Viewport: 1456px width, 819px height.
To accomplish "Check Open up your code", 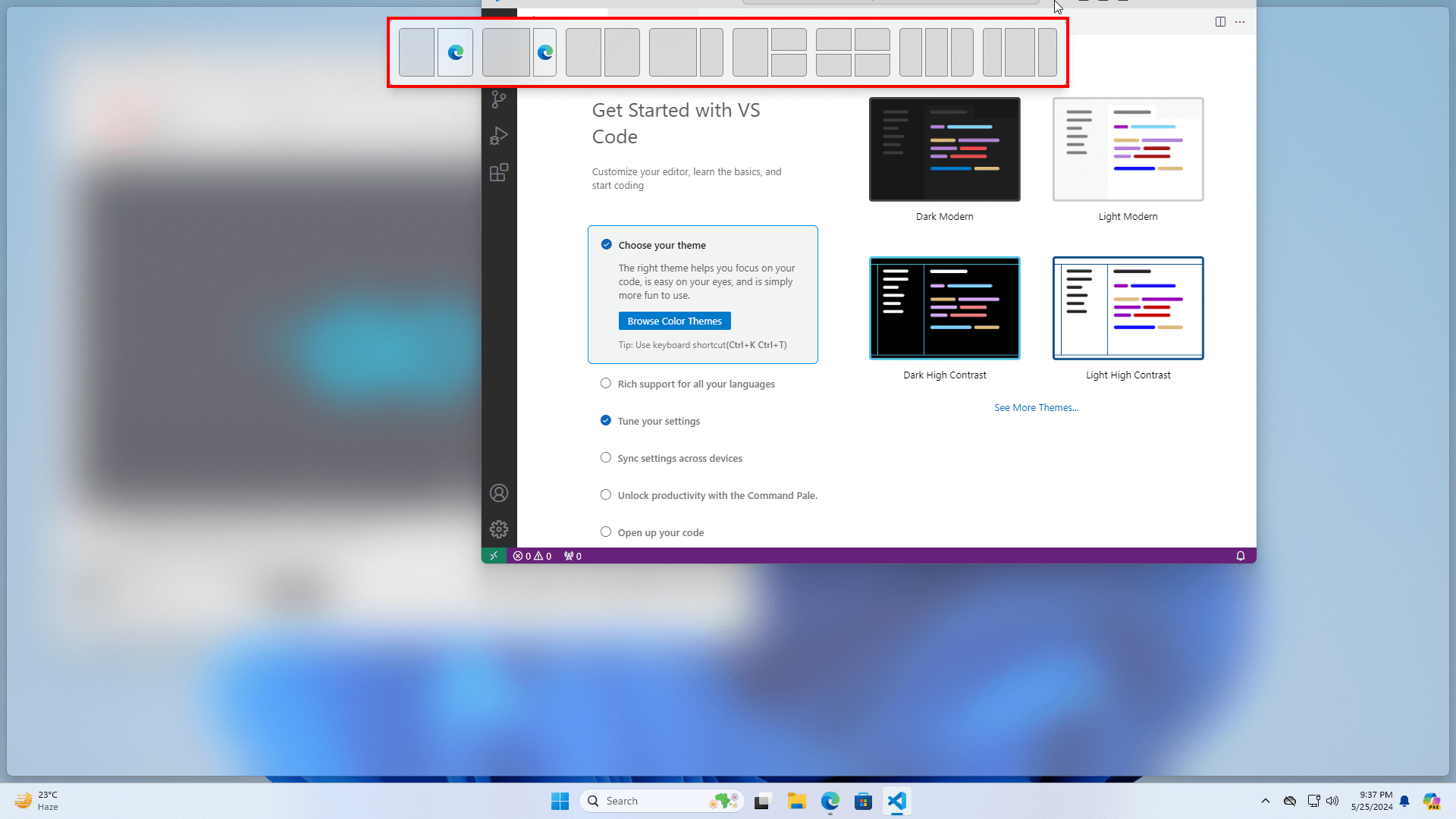I will pos(606,532).
